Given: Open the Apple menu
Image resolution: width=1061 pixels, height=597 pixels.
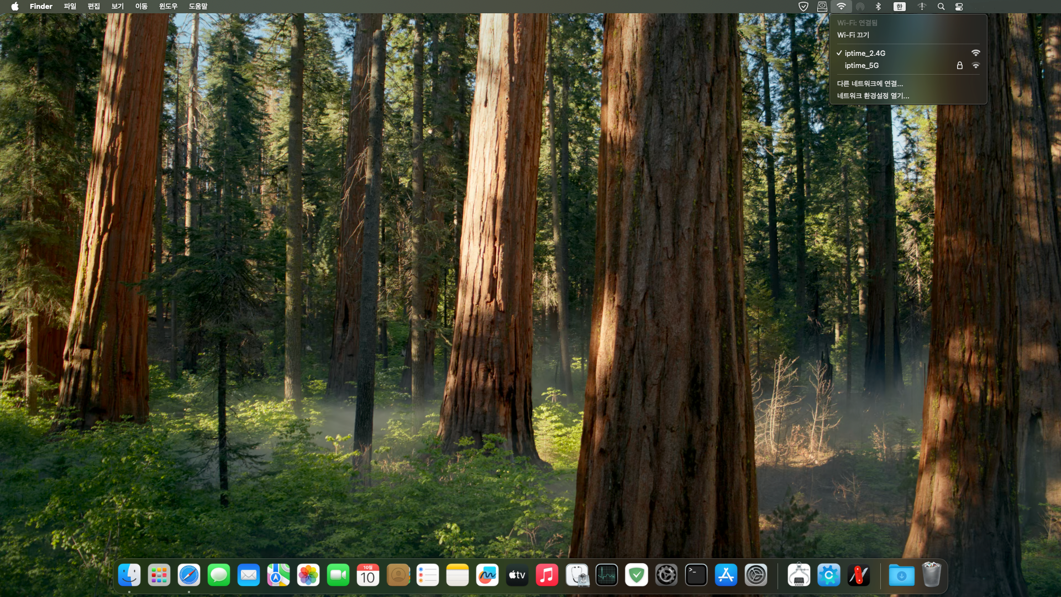Looking at the screenshot, I should coord(15,7).
